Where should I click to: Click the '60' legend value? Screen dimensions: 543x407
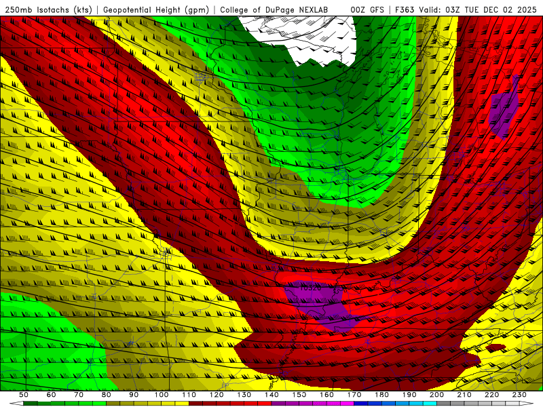[x=52, y=395]
